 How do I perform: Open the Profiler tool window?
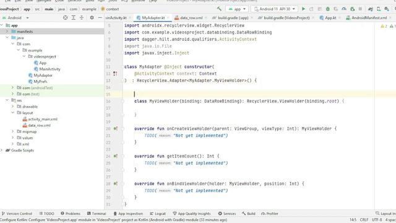point(270,214)
